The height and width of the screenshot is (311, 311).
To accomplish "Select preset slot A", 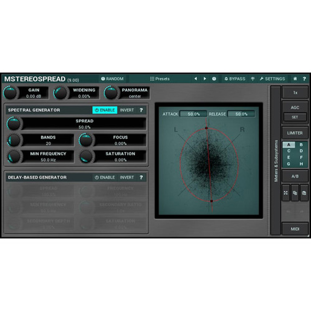I will 289,145.
